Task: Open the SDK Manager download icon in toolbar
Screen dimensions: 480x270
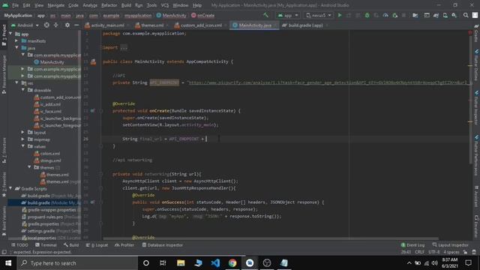Action: (x=454, y=15)
